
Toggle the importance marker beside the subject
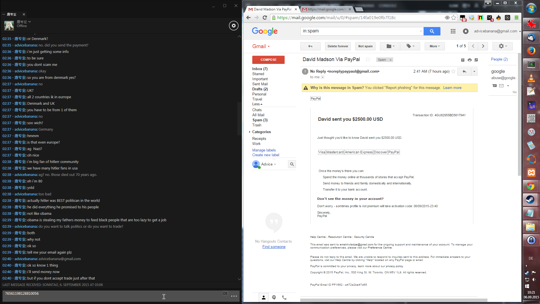368,60
